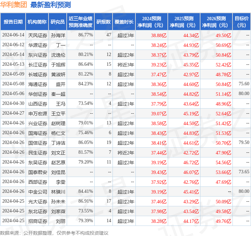
Task: Select the 报告日期 column header
Action: point(13,22)
